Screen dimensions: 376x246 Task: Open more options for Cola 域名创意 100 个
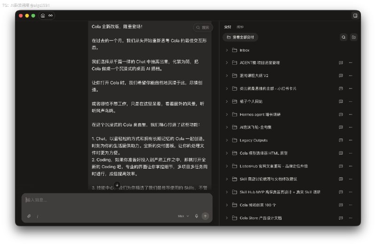click(351, 205)
